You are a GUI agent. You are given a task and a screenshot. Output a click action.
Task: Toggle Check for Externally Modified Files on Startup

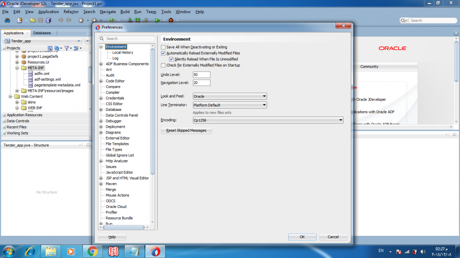(163, 65)
